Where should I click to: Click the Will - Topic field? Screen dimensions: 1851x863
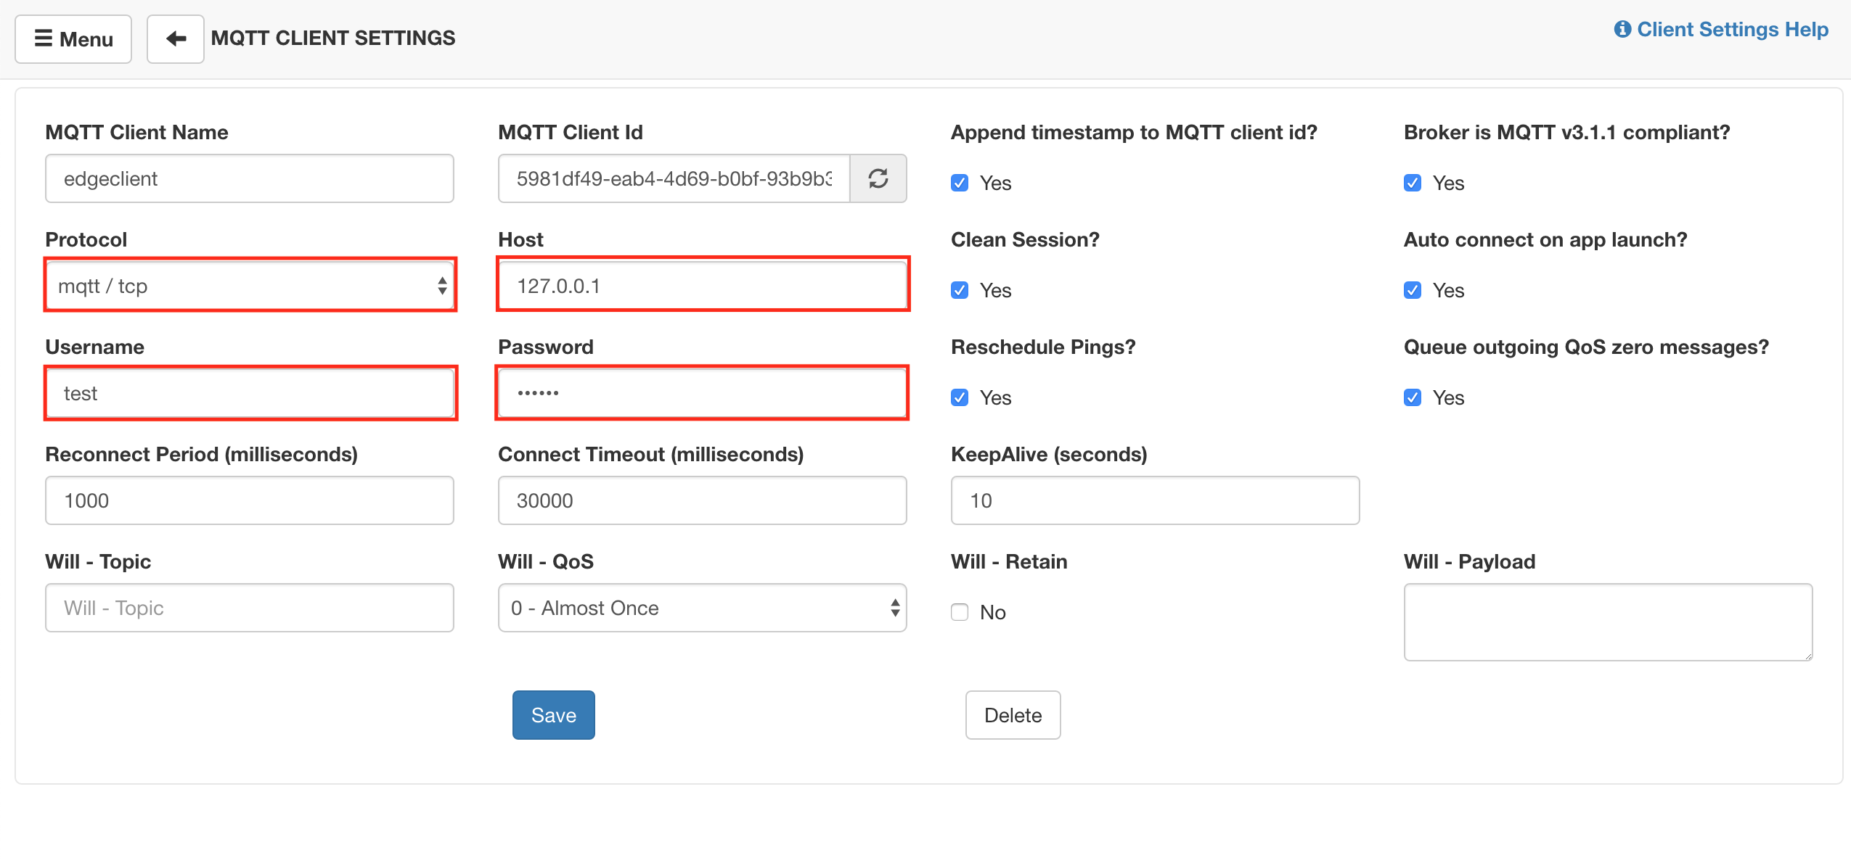[250, 608]
